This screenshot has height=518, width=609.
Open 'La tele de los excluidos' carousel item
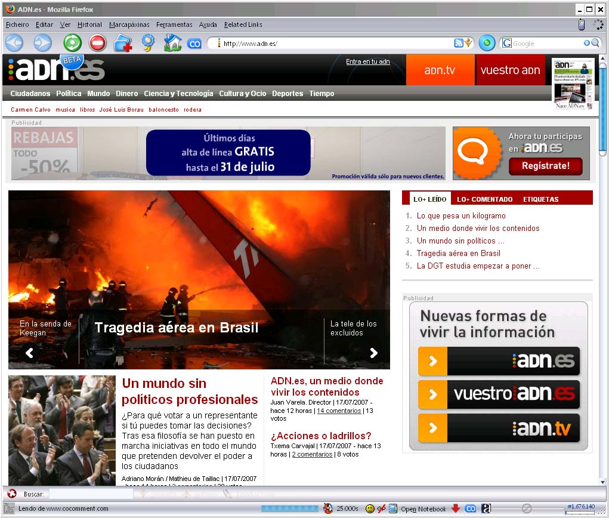tap(354, 328)
